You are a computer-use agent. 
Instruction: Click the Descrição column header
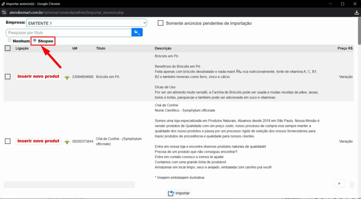coord(163,49)
